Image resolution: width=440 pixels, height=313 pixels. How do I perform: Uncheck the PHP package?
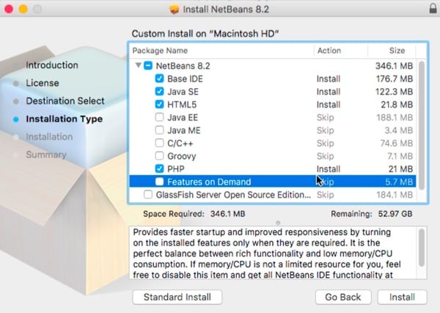pyautogui.click(x=159, y=169)
